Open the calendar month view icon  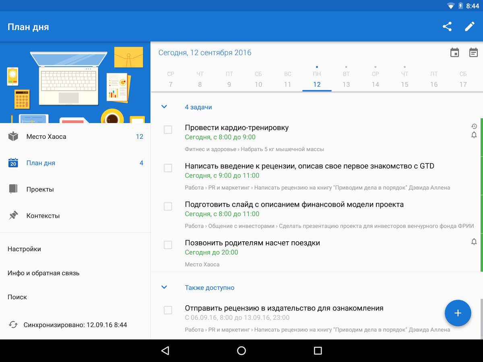(454, 53)
